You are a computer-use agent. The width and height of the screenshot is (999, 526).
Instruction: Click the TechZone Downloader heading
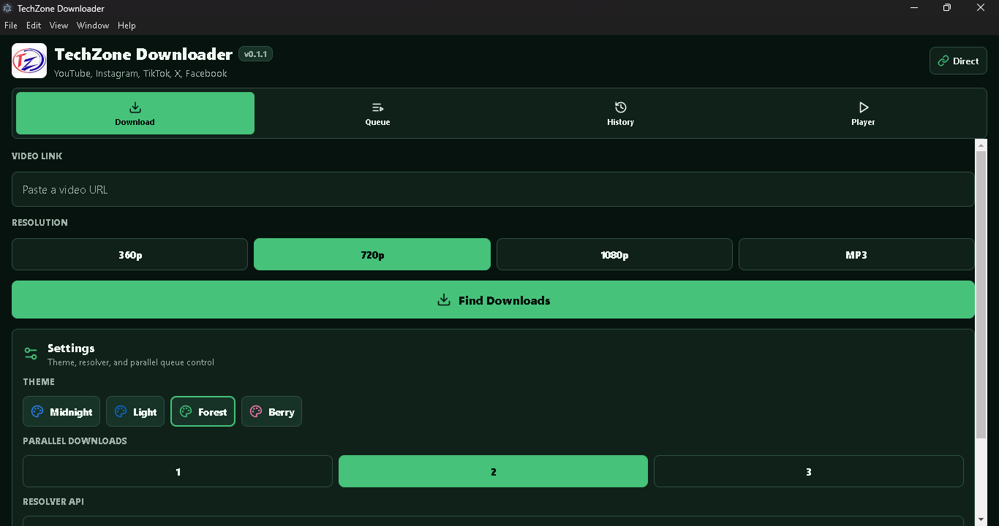click(x=143, y=54)
